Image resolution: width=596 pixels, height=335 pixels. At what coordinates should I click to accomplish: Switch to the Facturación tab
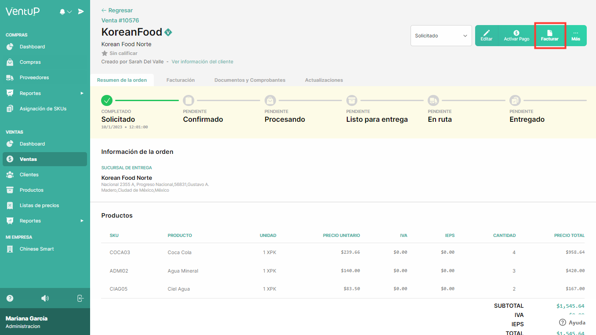tap(180, 80)
